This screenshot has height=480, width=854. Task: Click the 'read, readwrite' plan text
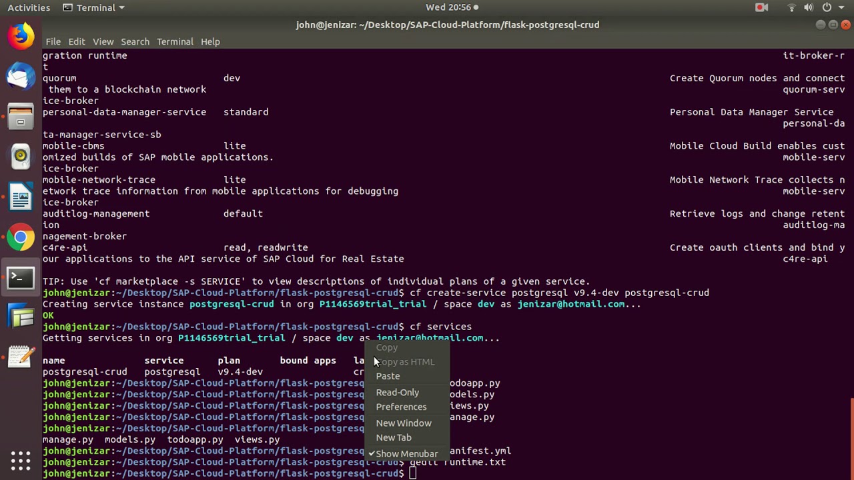click(266, 247)
